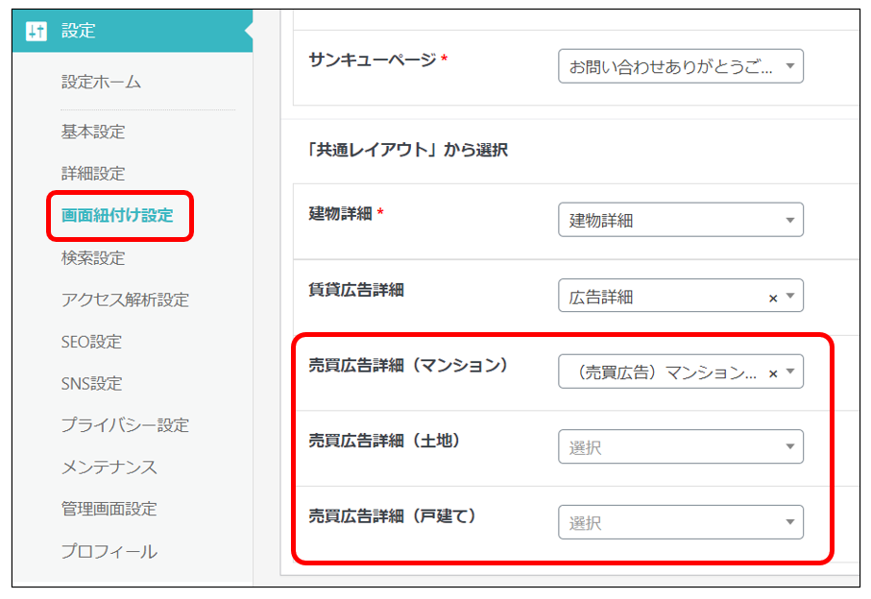Open the 建物詳細 dropdown
Screen dimensions: 871x599
[680, 220]
